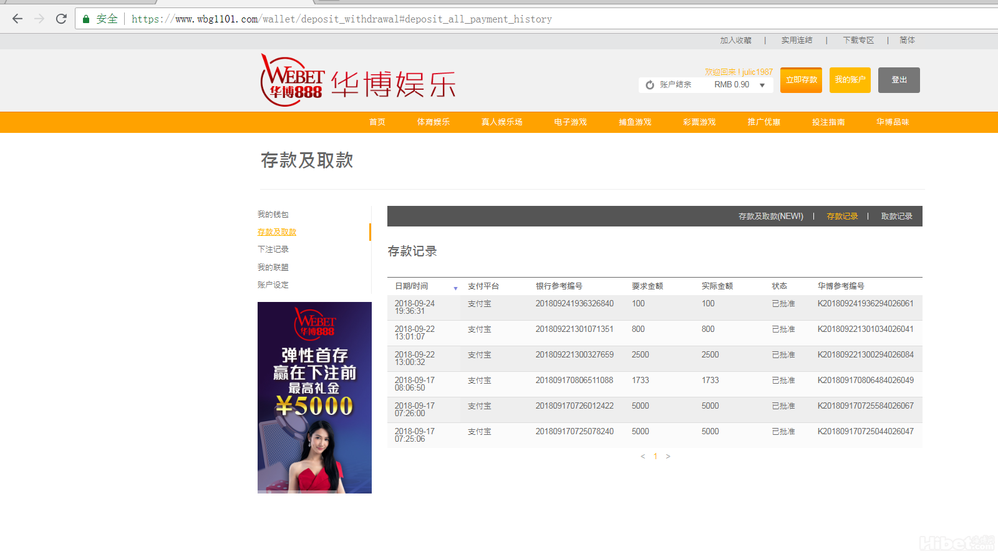Screen dimensions: 998x559
Task: Click the green secure padlock icon
Action: [x=86, y=19]
